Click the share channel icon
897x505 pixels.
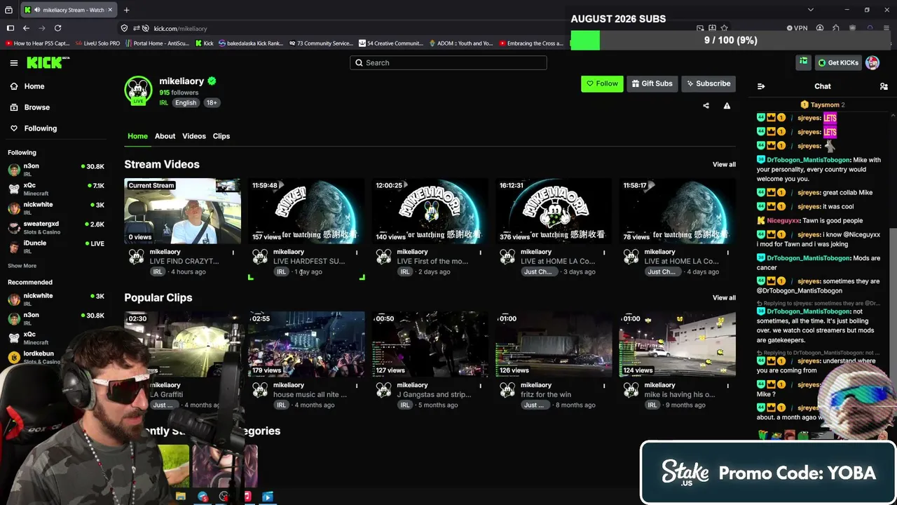pyautogui.click(x=706, y=106)
